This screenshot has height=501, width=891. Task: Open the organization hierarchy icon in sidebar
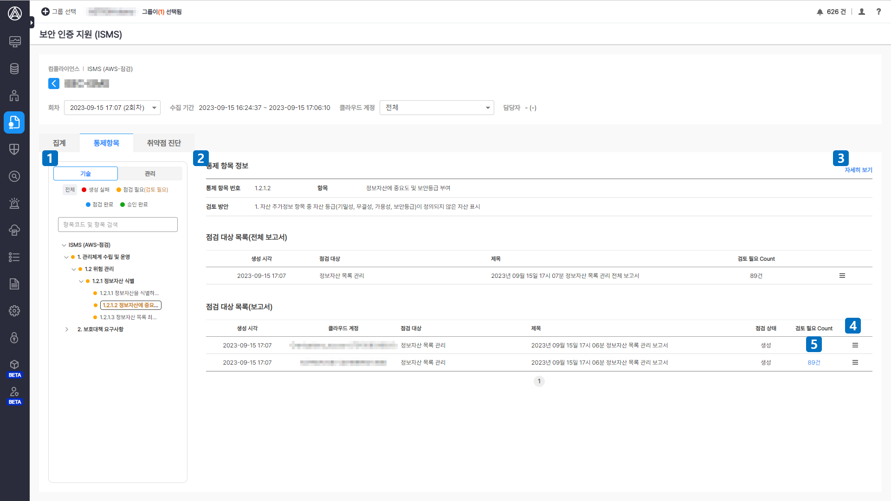(14, 96)
